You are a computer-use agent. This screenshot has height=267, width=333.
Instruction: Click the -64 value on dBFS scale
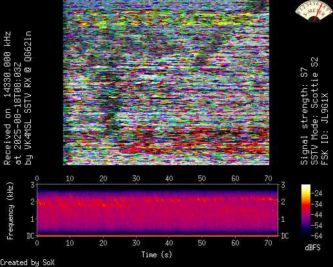coord(317,236)
